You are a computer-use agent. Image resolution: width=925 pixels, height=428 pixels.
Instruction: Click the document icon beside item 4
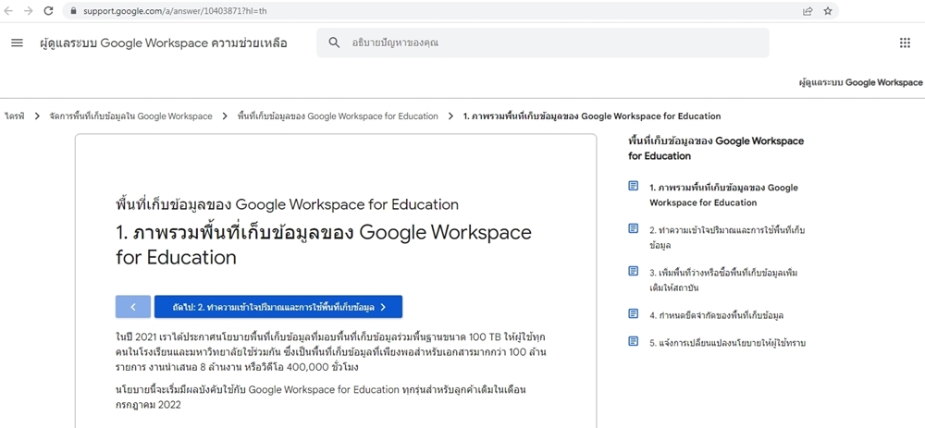click(634, 313)
